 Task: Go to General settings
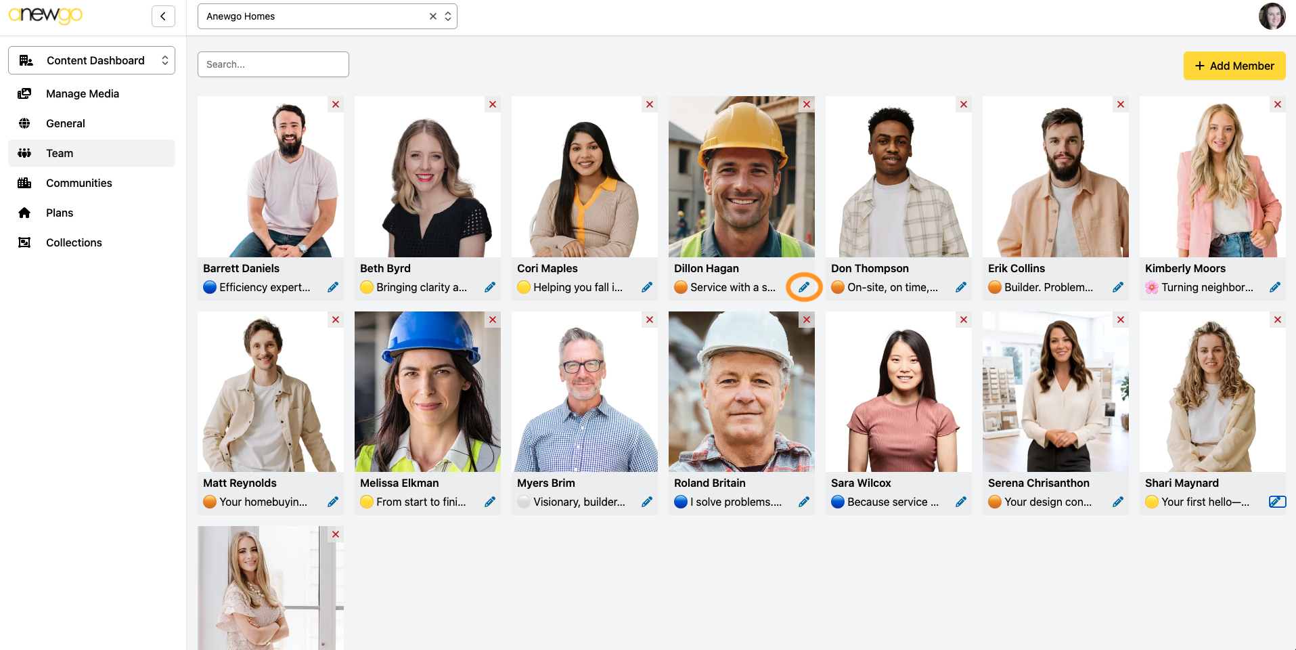91,123
